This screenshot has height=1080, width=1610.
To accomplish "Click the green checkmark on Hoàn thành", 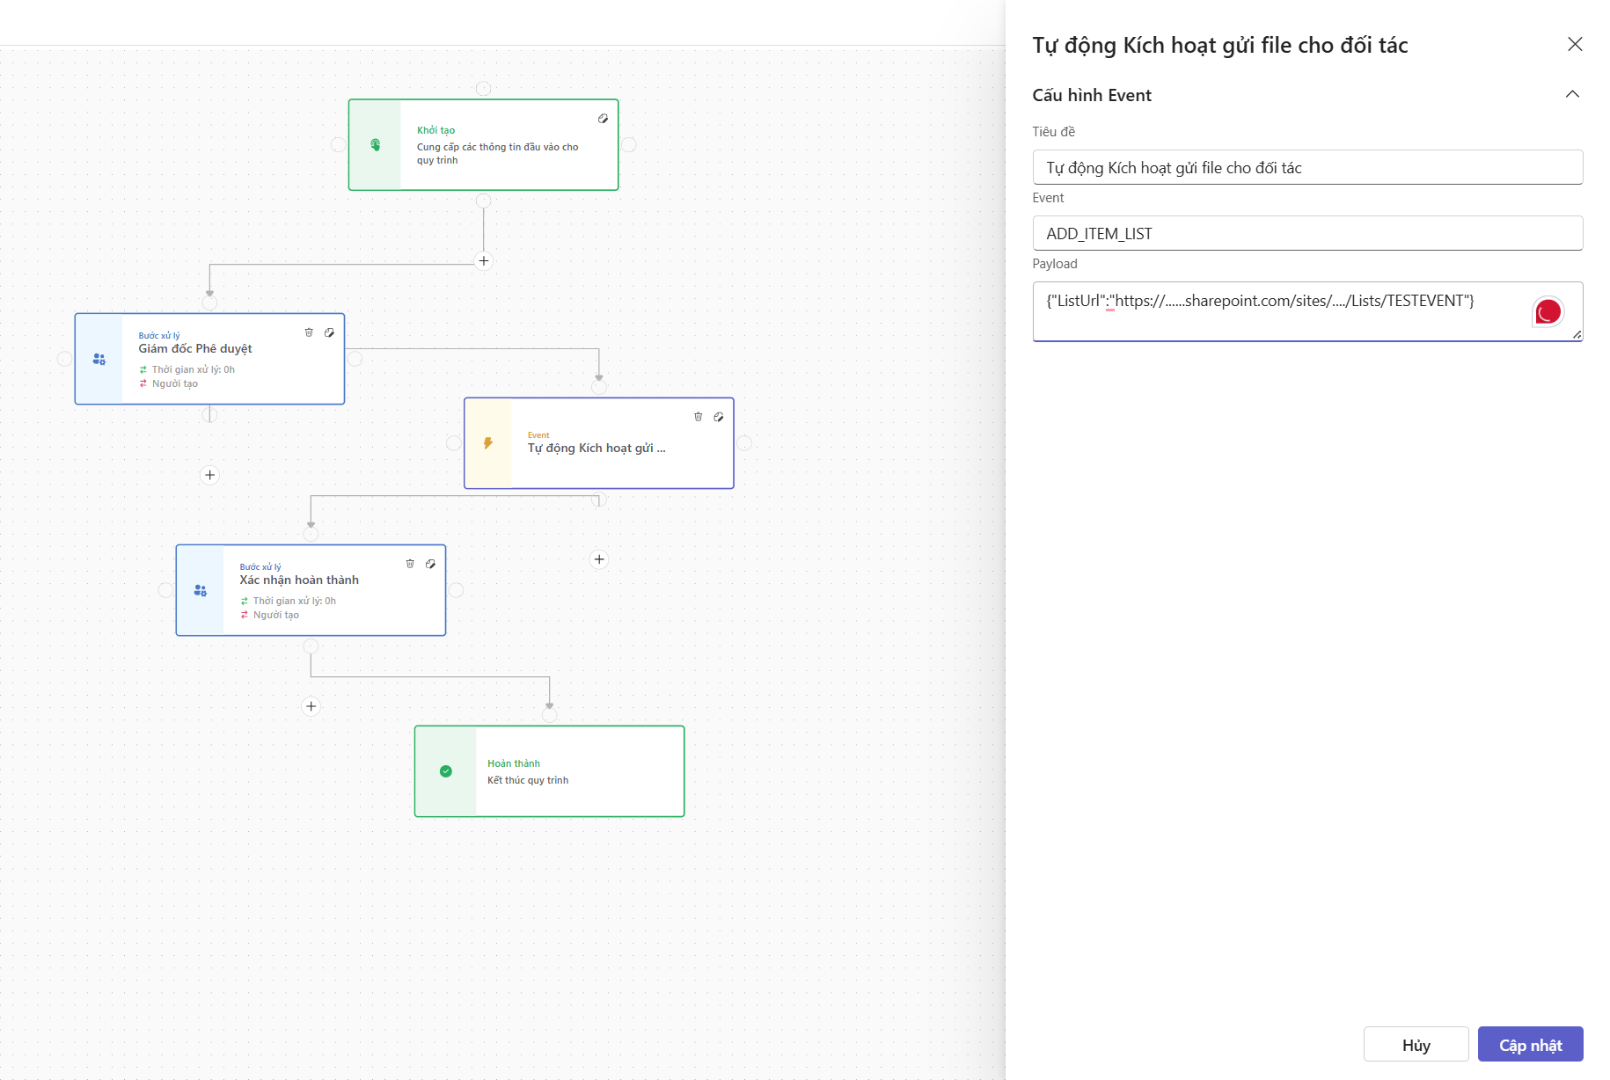I will tap(446, 771).
